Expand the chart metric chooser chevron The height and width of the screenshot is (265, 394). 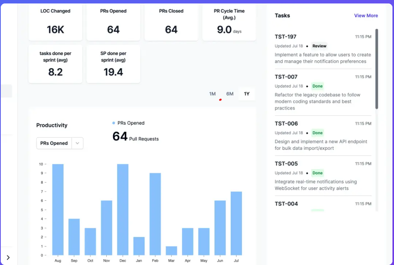coord(77,143)
